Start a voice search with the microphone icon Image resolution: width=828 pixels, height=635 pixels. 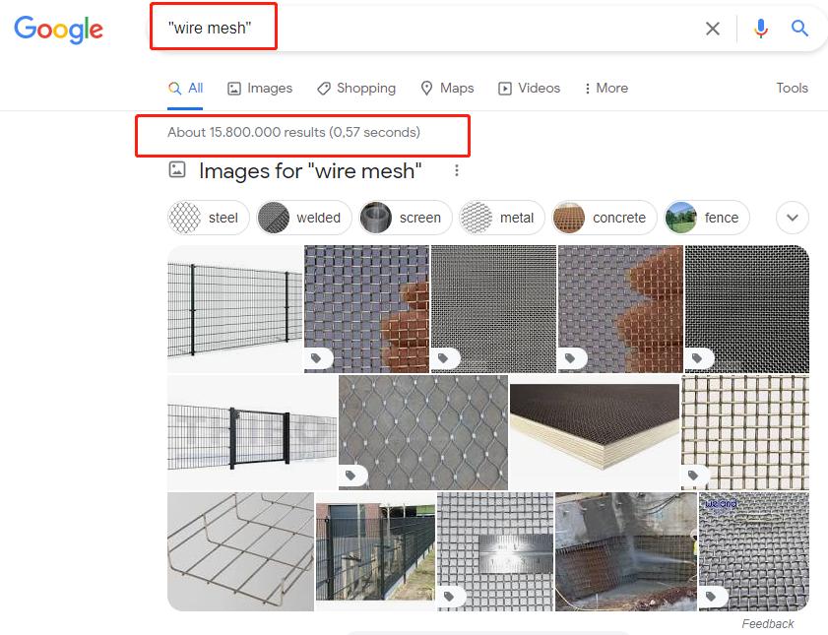pos(760,29)
